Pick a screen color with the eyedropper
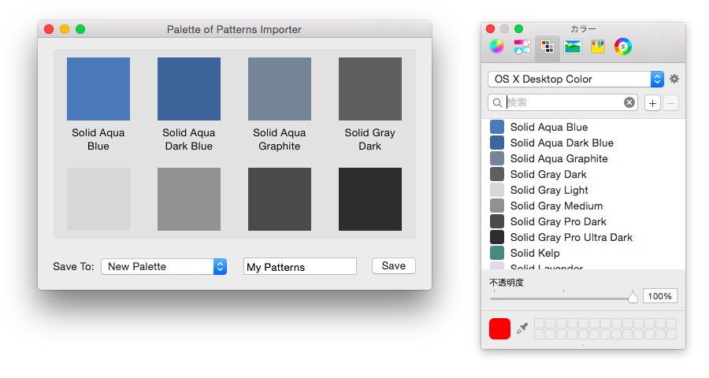The width and height of the screenshot is (709, 378). click(522, 329)
